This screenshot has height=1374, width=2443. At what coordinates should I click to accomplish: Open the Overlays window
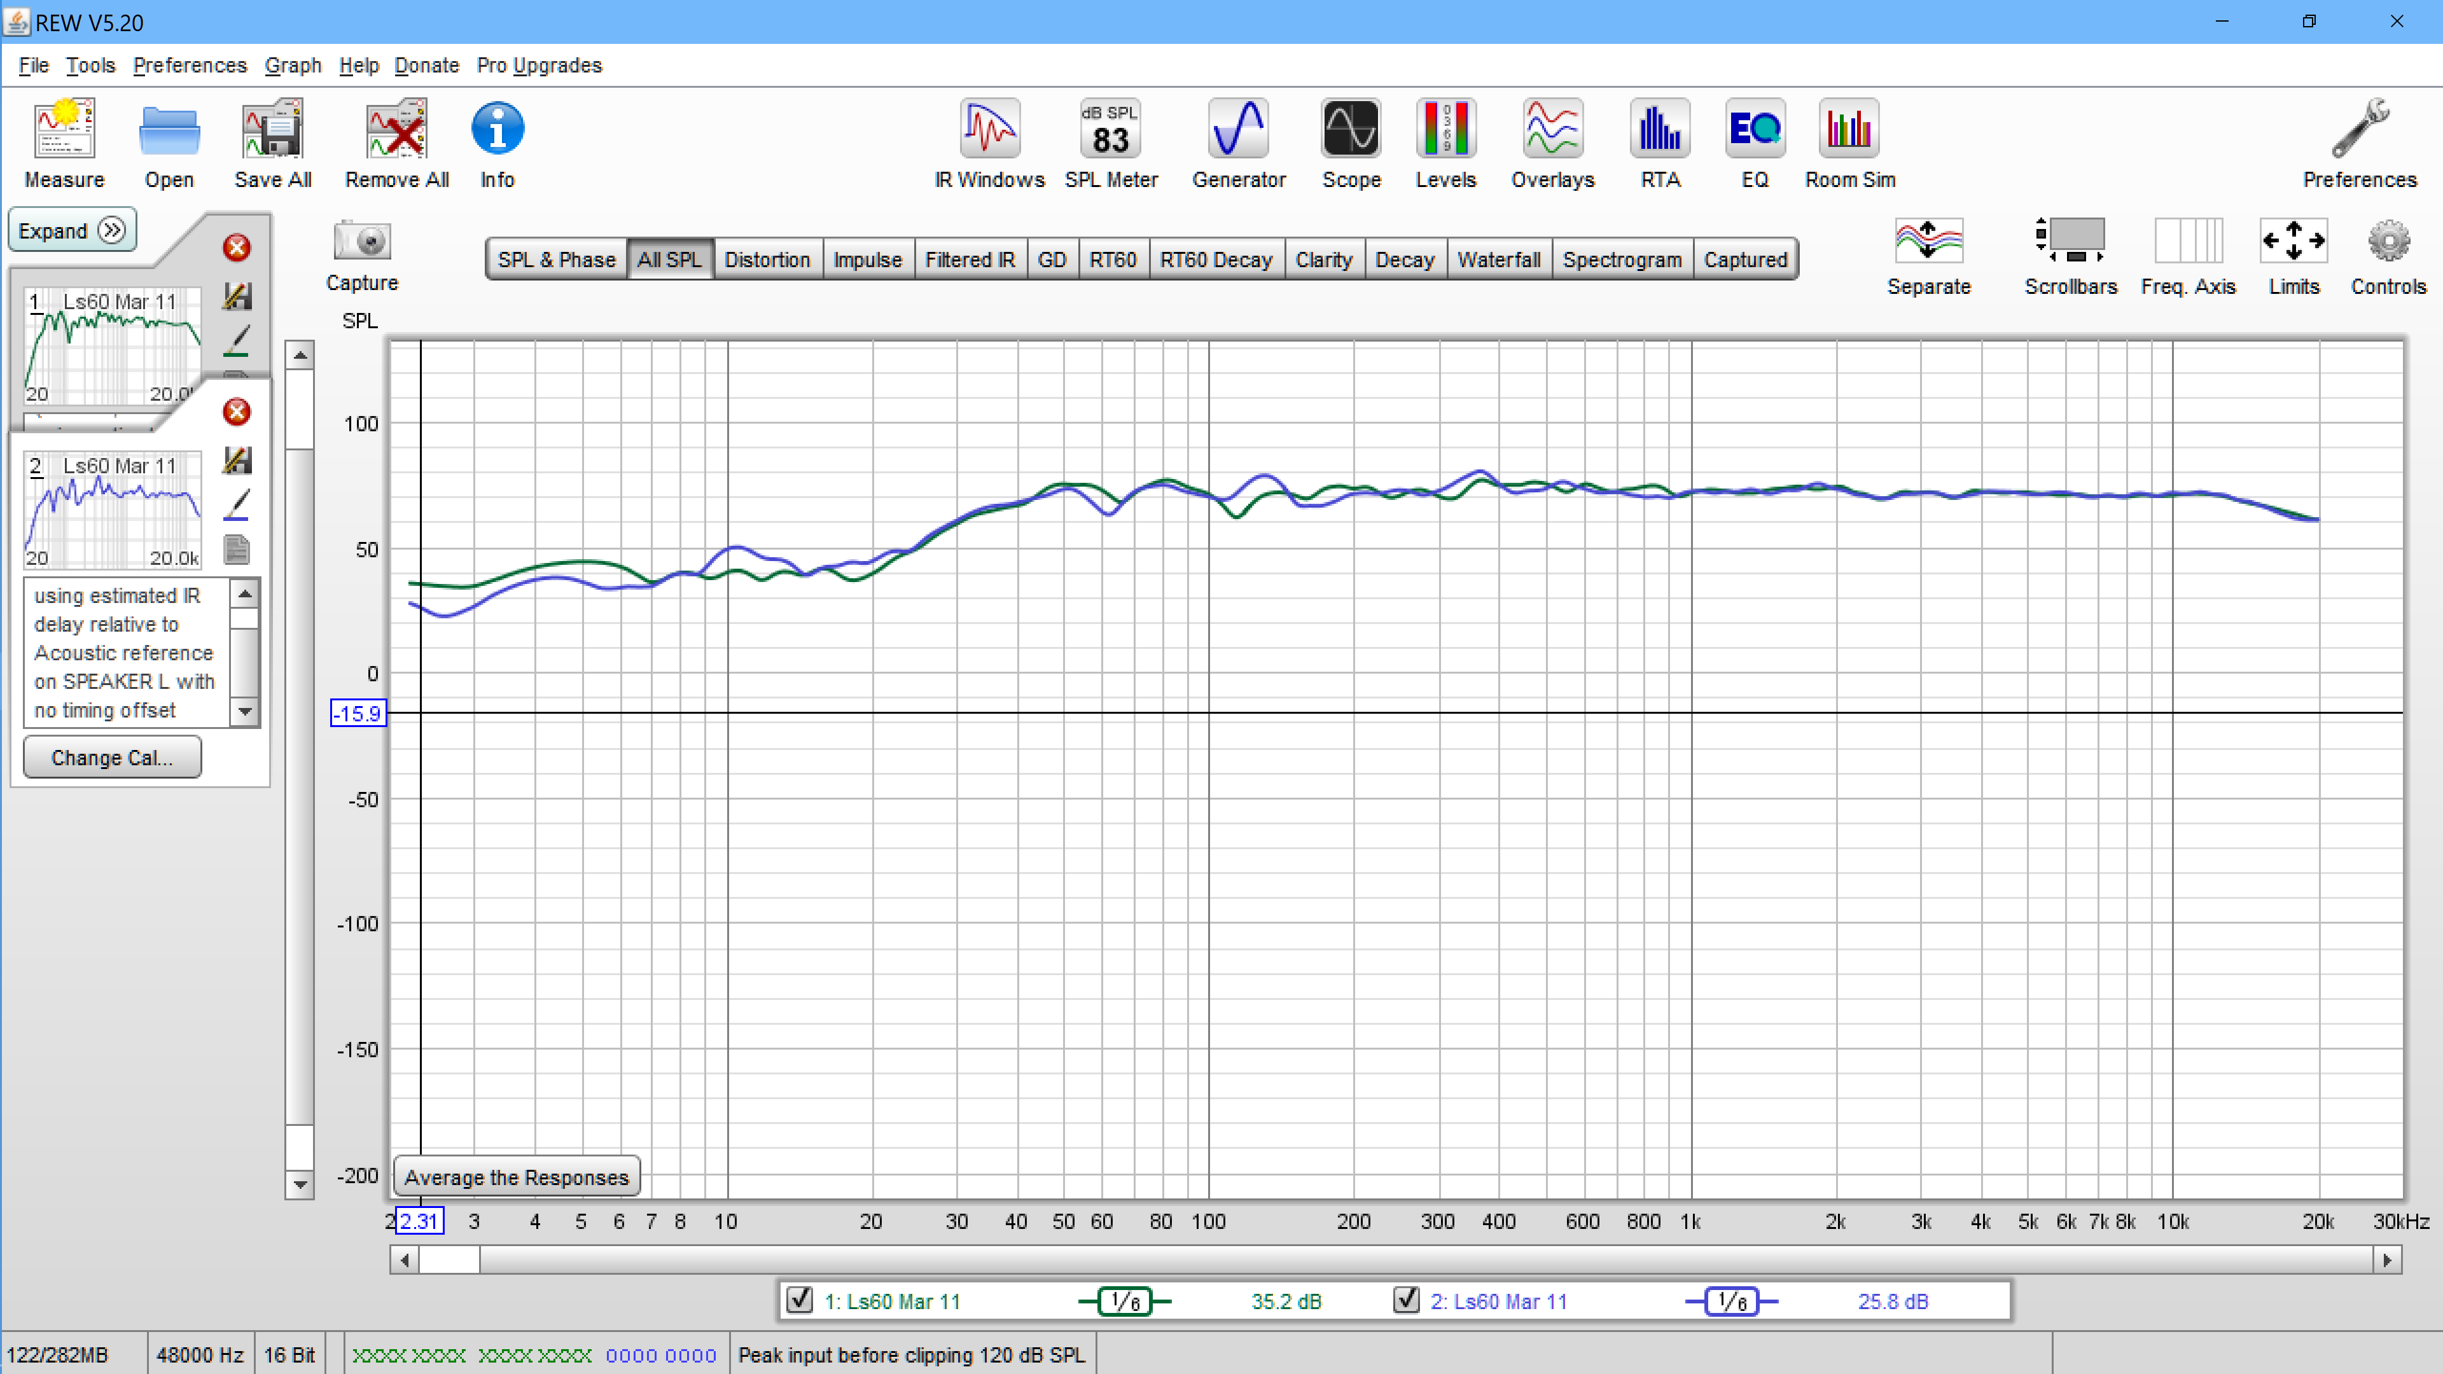[1552, 129]
